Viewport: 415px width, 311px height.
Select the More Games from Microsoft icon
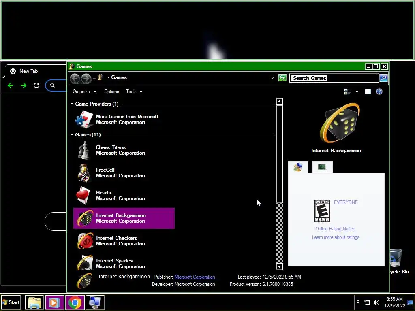(x=84, y=119)
